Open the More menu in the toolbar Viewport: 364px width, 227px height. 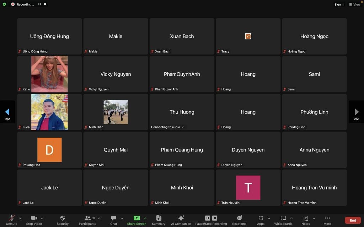tap(327, 220)
